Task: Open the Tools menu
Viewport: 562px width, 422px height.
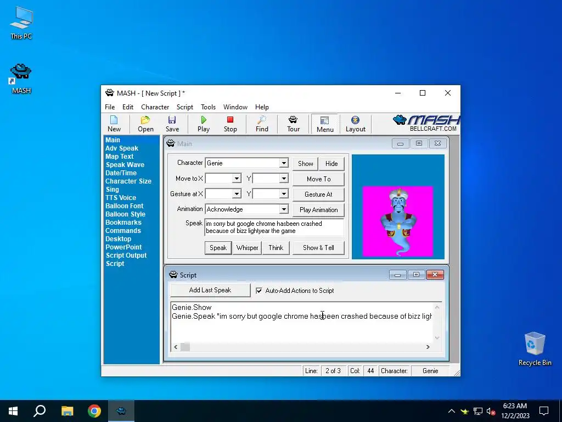Action: pos(208,107)
